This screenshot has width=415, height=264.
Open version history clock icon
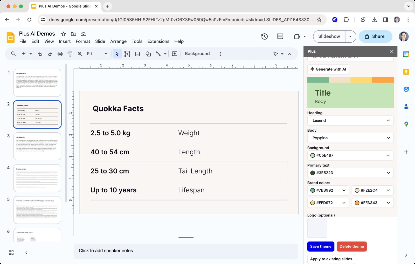(264, 36)
